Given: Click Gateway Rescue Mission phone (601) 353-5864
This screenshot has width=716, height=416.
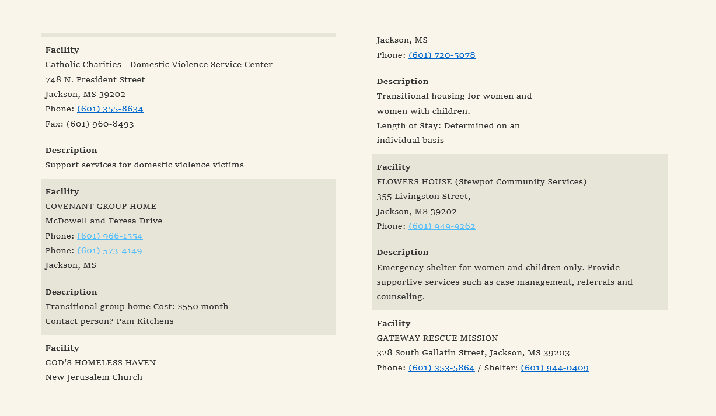Looking at the screenshot, I should tap(441, 368).
